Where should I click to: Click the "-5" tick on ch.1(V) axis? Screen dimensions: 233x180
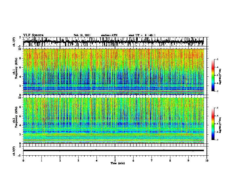tap(19, 46)
